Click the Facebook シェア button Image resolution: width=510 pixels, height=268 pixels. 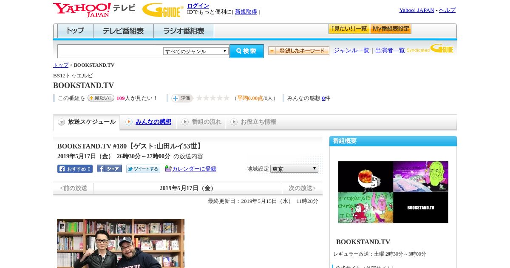109,168
